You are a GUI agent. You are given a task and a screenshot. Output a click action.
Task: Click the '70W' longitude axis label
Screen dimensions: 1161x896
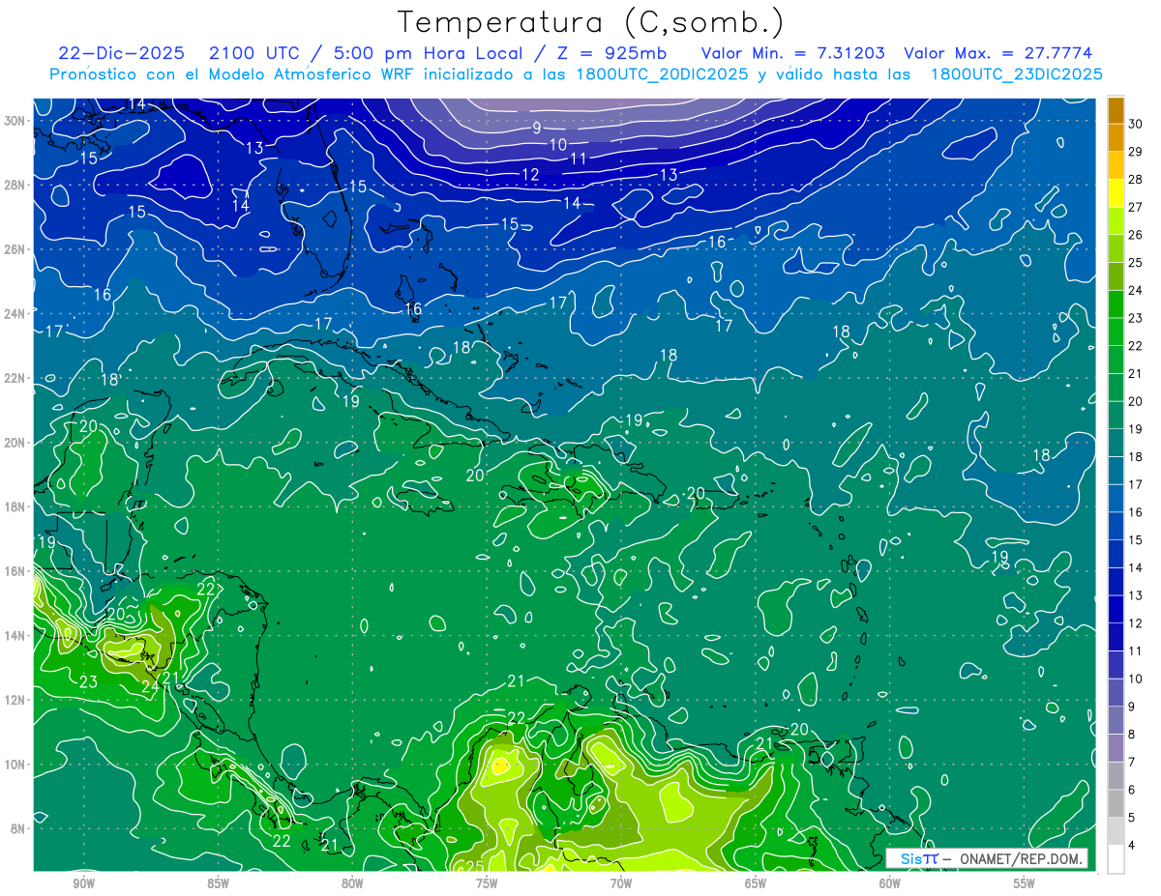coord(620,882)
